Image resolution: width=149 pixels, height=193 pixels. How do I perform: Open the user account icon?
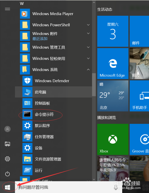tap(7, 129)
